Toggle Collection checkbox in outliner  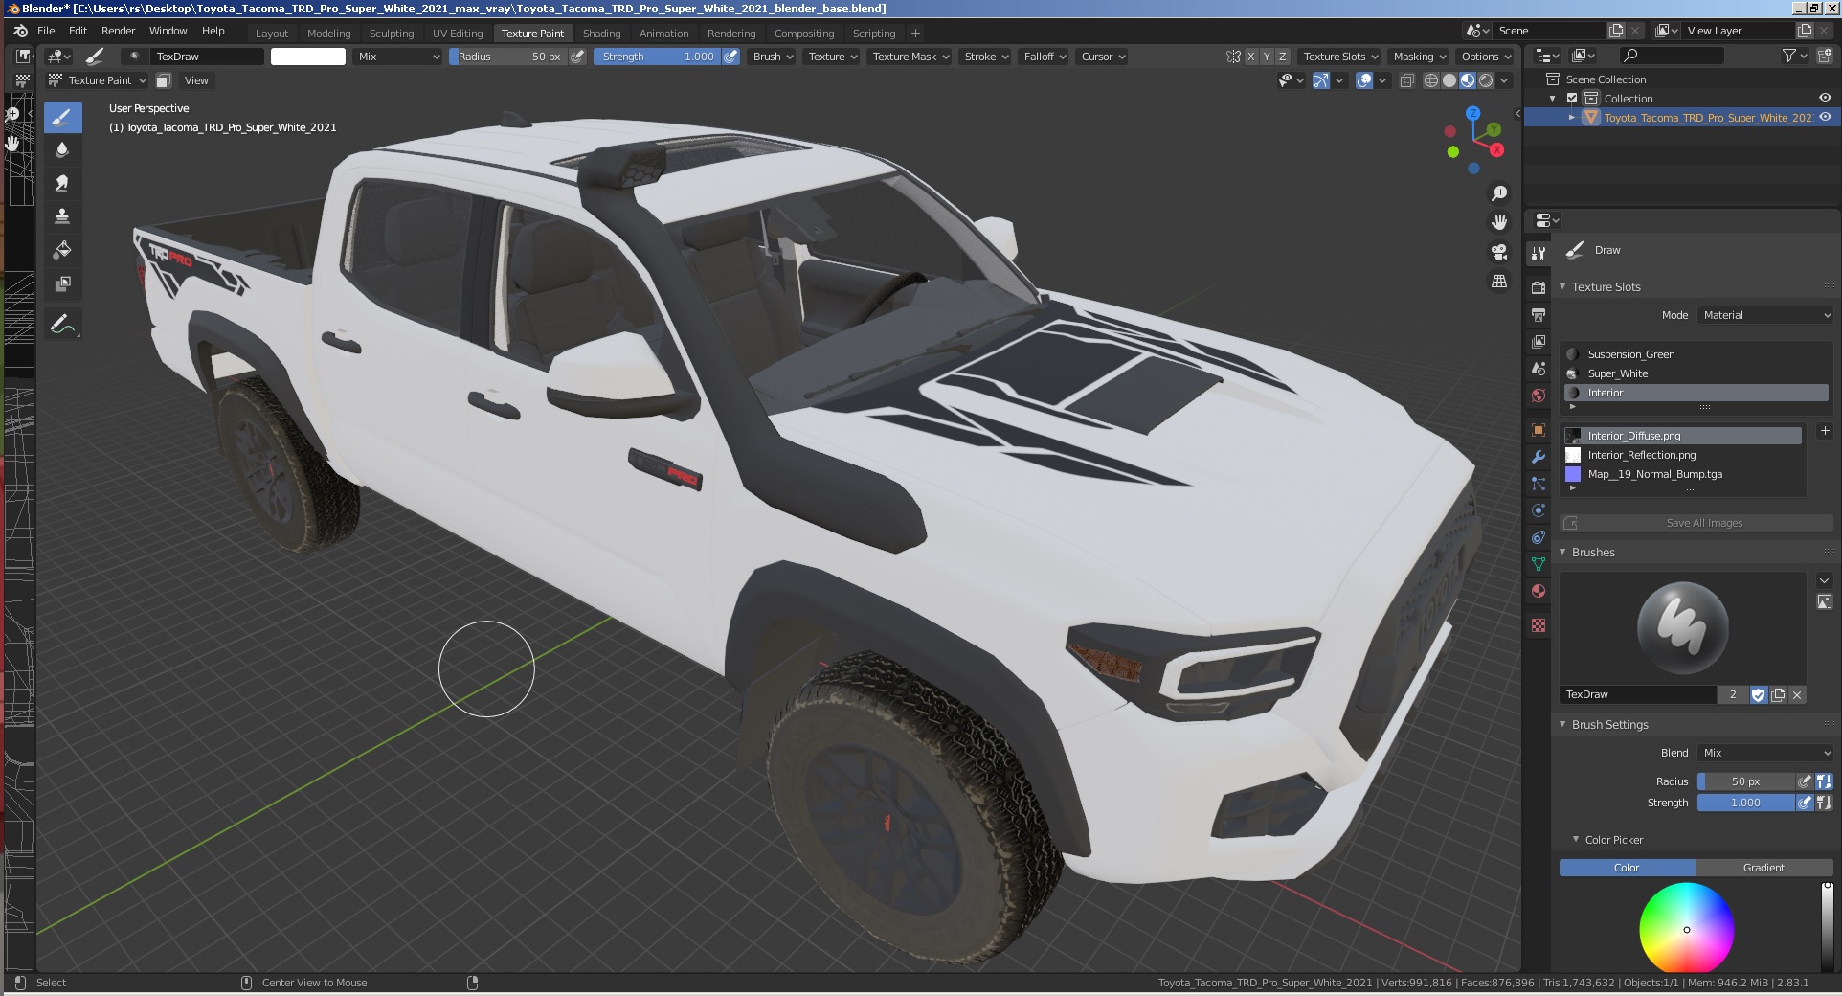1572,99
